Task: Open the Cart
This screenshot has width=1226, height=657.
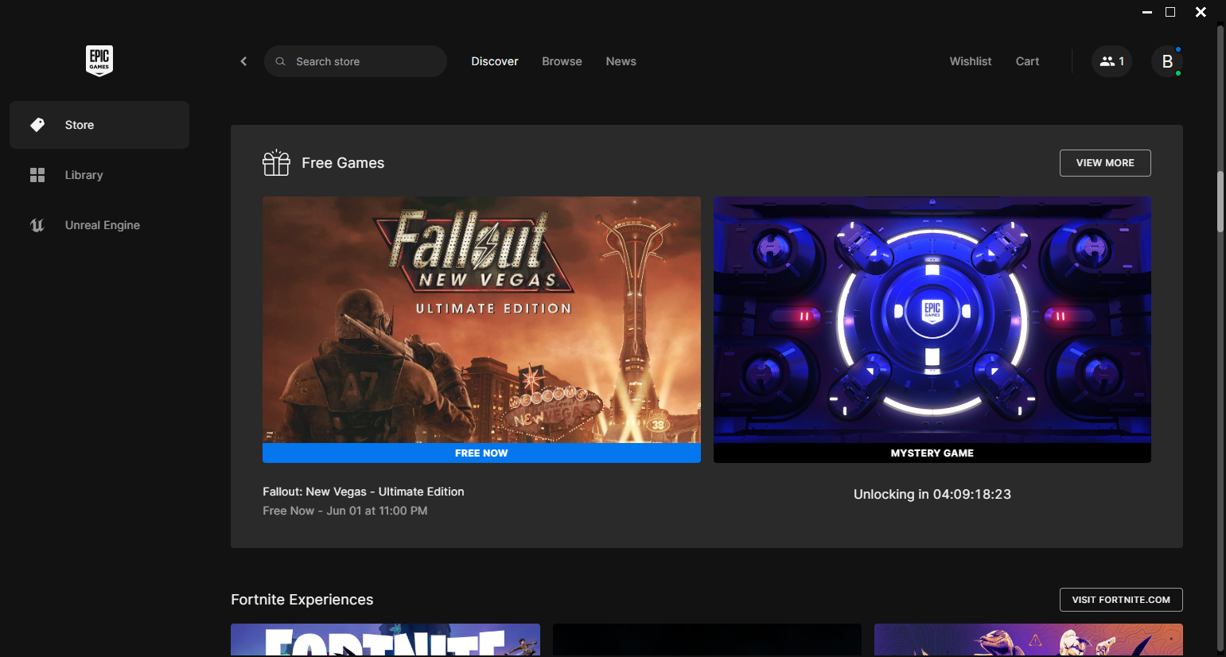Action: pyautogui.click(x=1027, y=61)
